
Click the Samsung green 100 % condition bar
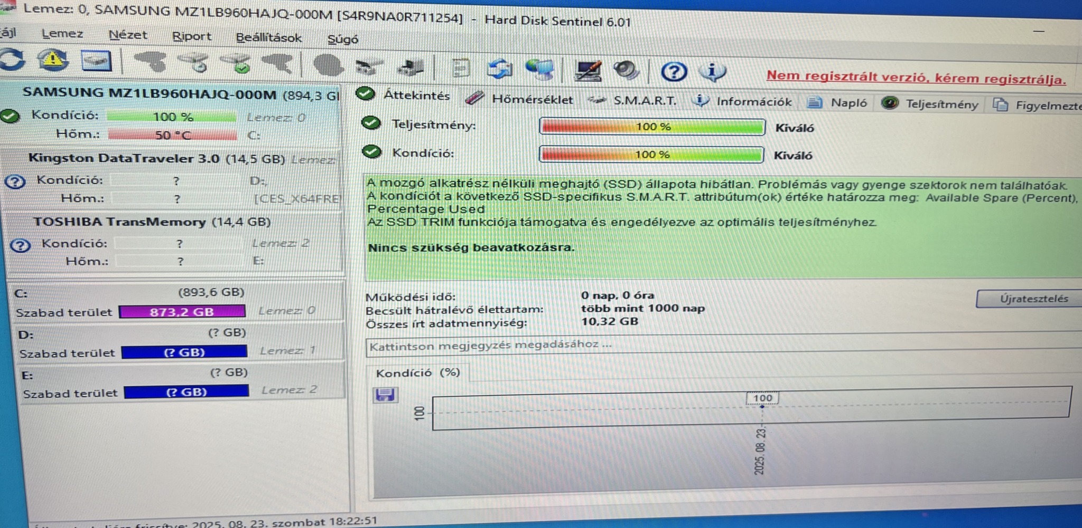[x=172, y=117]
